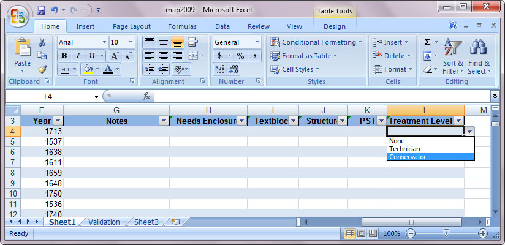Increase indent in the cell

(164, 69)
